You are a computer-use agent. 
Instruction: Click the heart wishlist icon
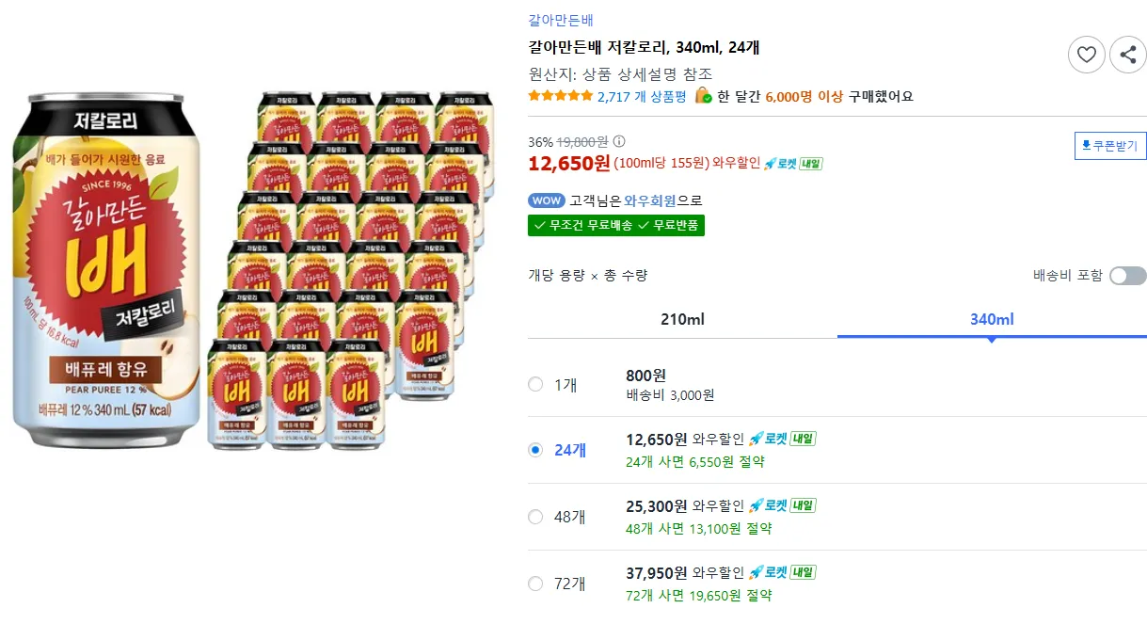click(1086, 55)
